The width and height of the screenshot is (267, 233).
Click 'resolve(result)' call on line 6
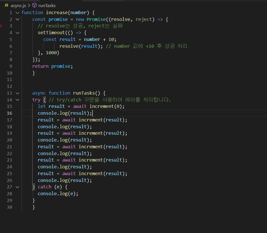point(80,46)
